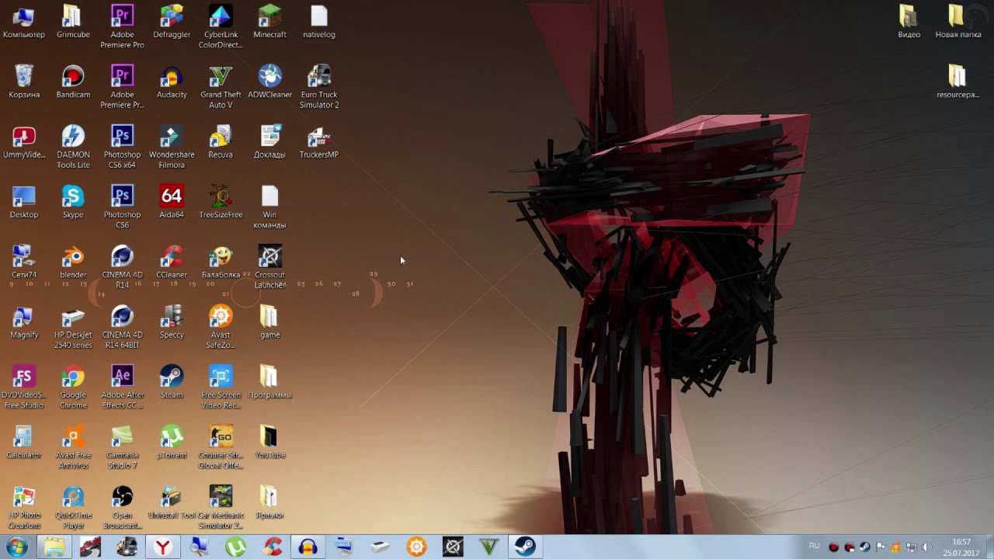Open CyberLink ColorDirector shortcut

[x=221, y=27]
